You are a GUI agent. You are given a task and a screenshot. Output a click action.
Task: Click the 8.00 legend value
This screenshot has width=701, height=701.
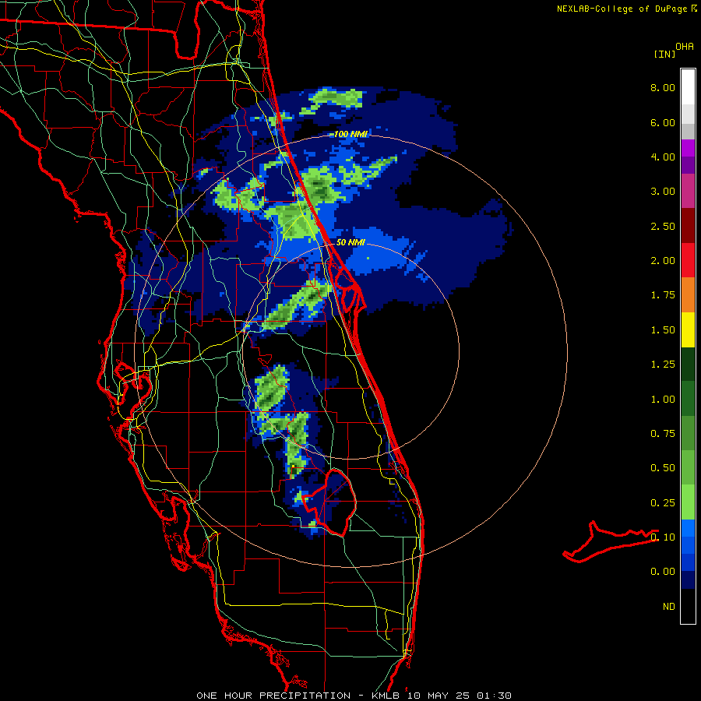[x=663, y=87]
